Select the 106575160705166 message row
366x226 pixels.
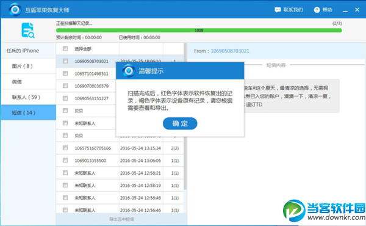(x=120, y=148)
